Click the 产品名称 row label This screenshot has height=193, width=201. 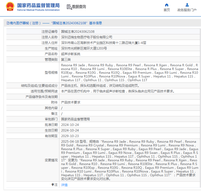point(51,54)
